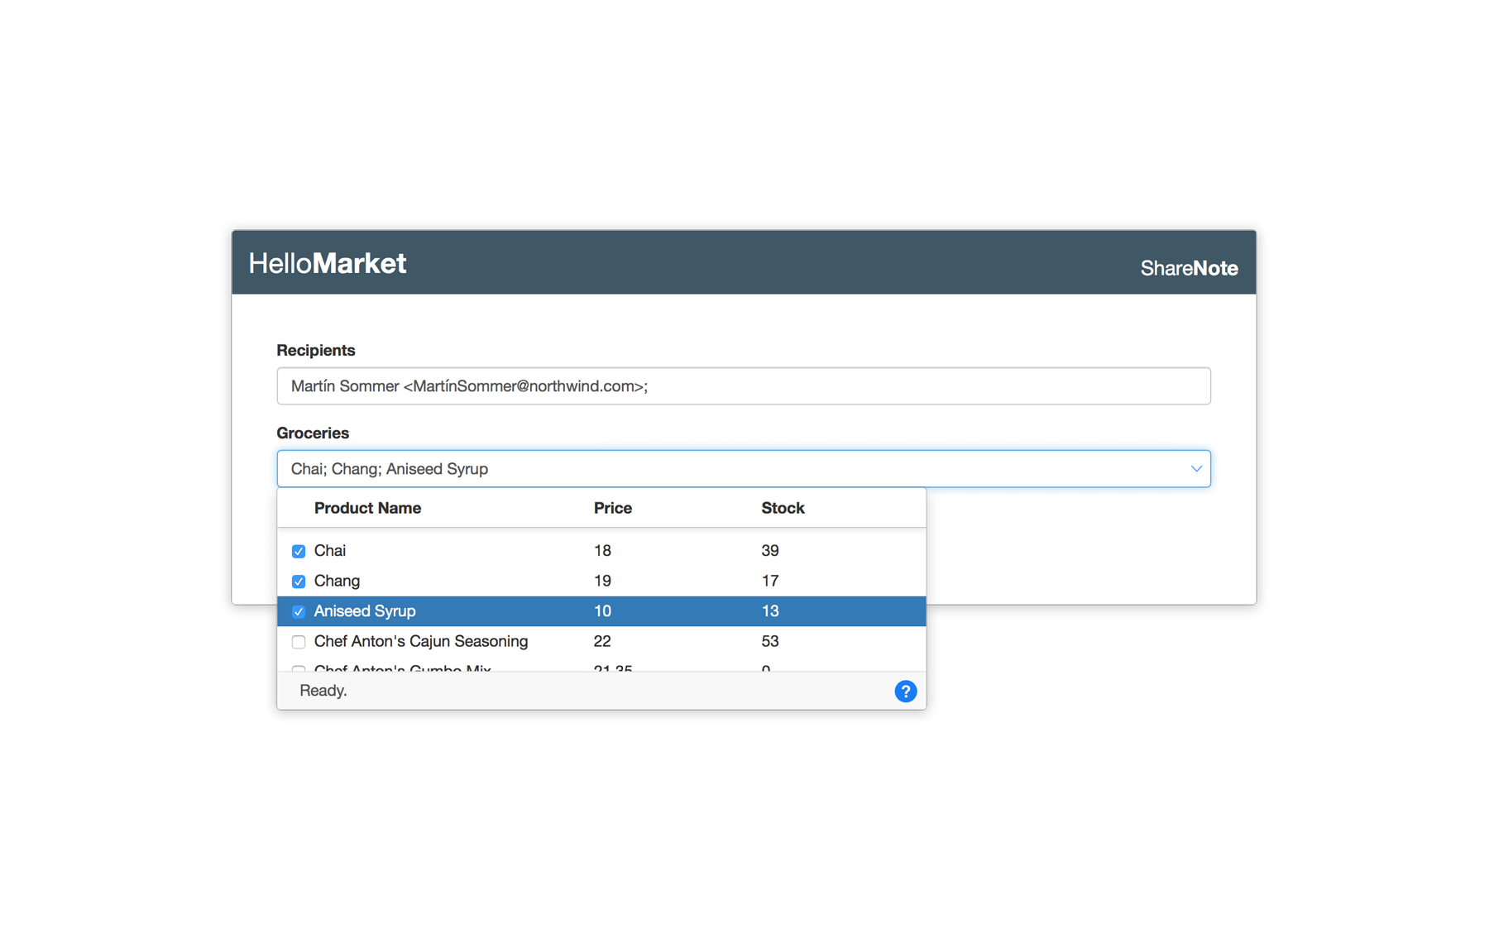Click the Ready status text
The image size is (1489, 943).
pos(323,691)
